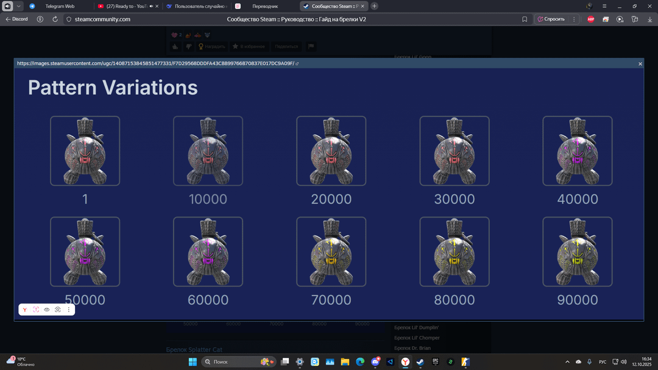
Task: Close the YouTube tab
Action: click(x=157, y=6)
